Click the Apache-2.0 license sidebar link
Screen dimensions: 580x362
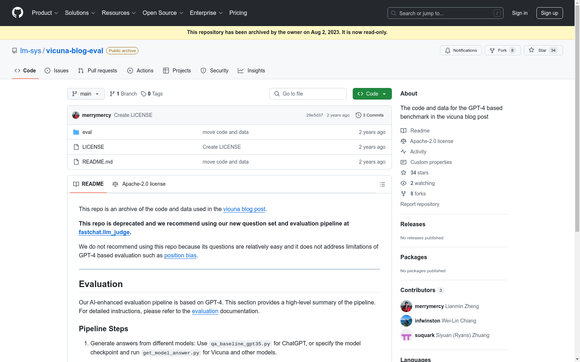(x=427, y=141)
